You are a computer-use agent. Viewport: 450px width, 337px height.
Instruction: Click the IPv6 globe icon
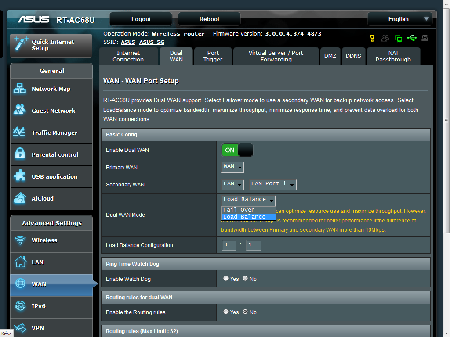click(20, 306)
